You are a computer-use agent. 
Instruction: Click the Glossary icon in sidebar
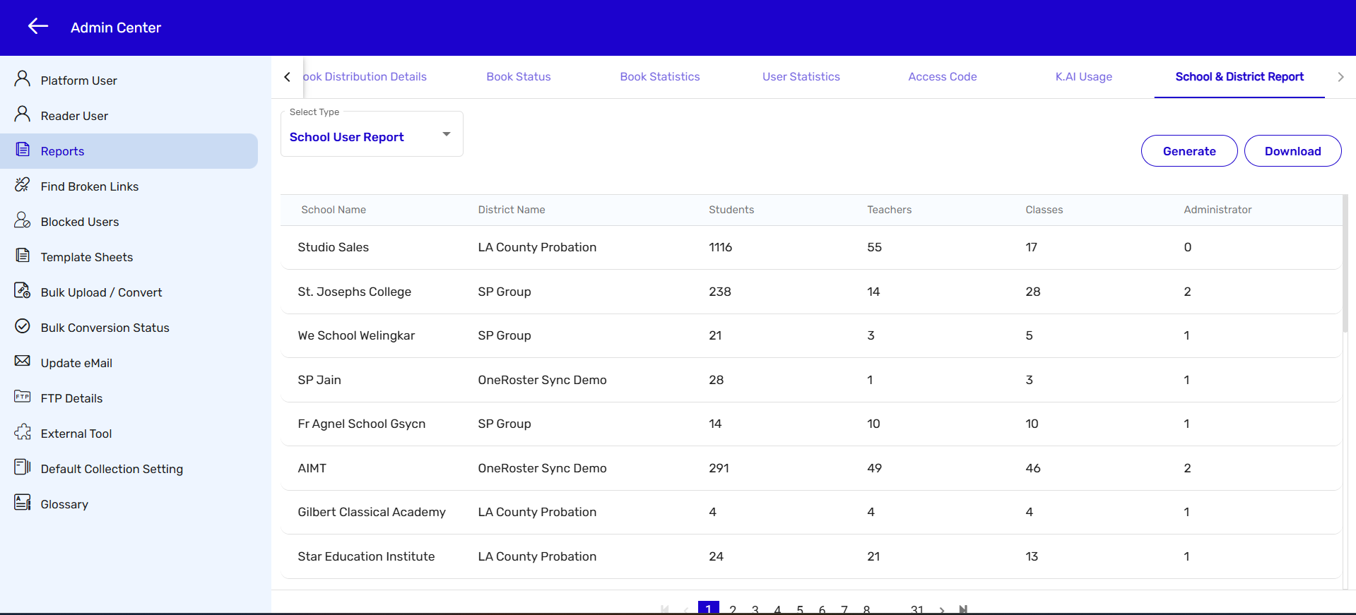point(23,503)
